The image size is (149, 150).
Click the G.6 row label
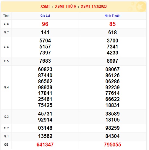tap(6, 47)
